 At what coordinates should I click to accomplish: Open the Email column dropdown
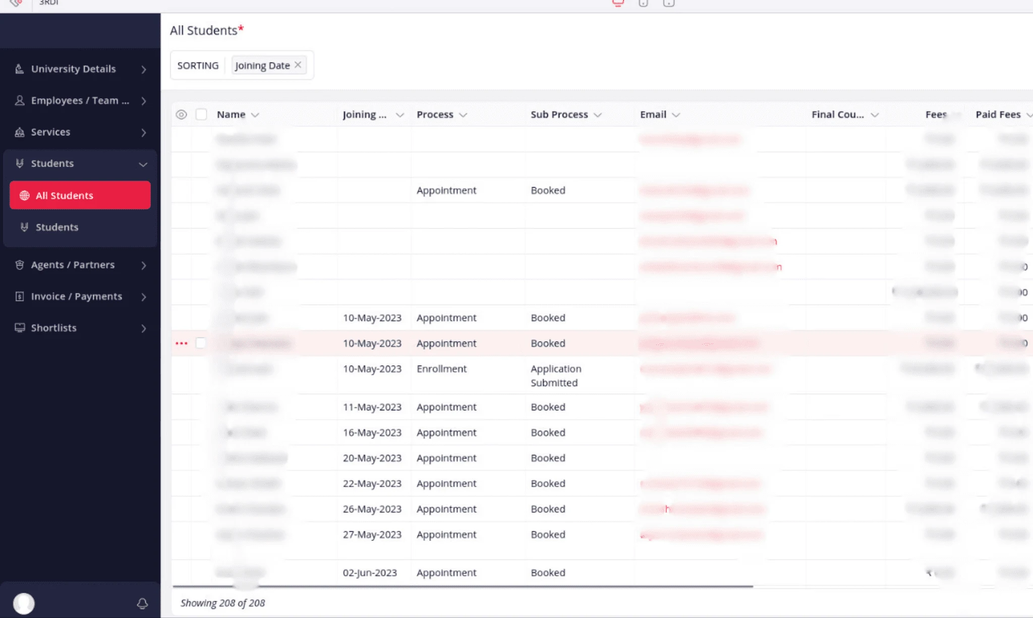676,115
